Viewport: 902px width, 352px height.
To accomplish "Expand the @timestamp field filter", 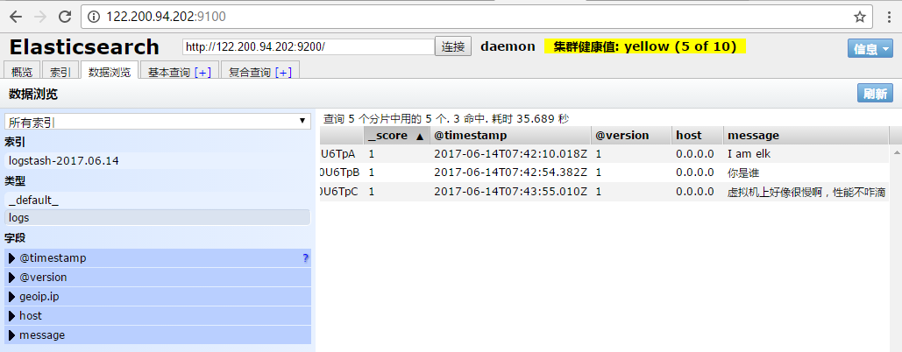I will 12,258.
